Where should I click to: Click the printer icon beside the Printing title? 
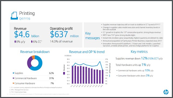[x=14, y=16]
